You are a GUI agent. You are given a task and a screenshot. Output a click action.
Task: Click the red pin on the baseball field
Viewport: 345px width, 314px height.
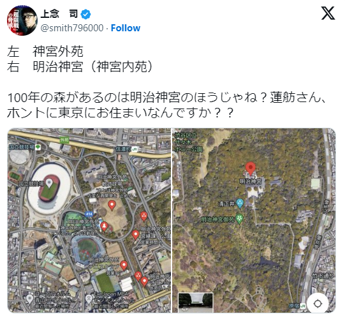tap(112, 206)
